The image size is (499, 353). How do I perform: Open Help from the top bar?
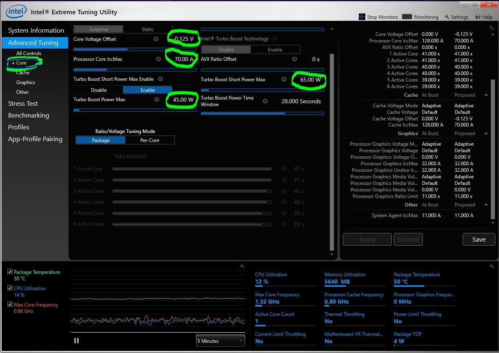484,17
